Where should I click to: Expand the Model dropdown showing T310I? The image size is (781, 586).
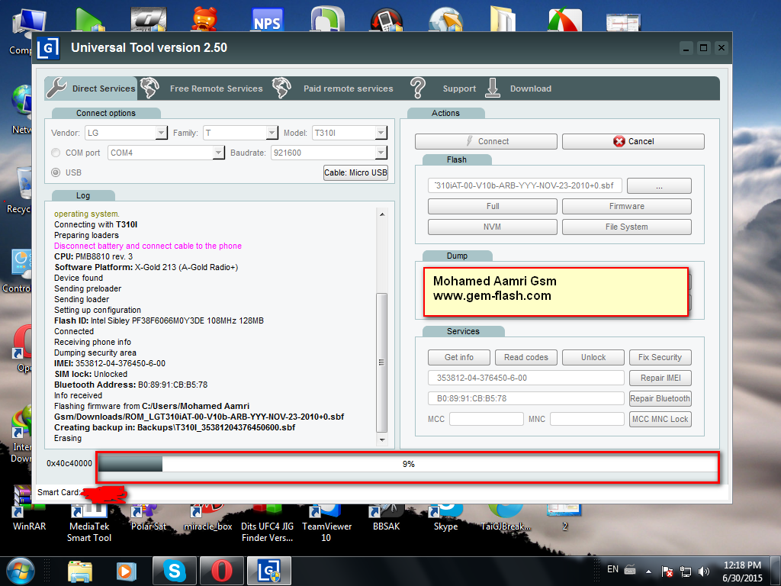pos(381,133)
